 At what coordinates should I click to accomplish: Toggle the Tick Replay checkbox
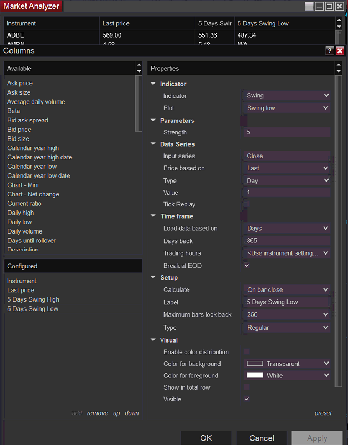point(247,204)
